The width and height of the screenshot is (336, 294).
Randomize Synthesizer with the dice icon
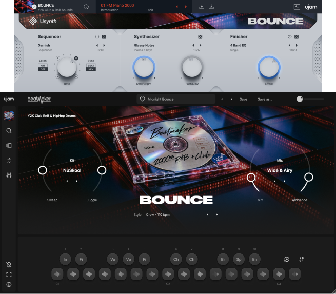click(200, 37)
